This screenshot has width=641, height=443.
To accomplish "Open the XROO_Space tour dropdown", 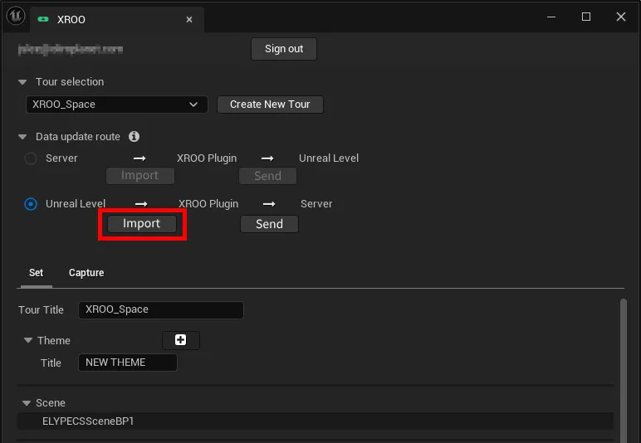I will click(117, 105).
